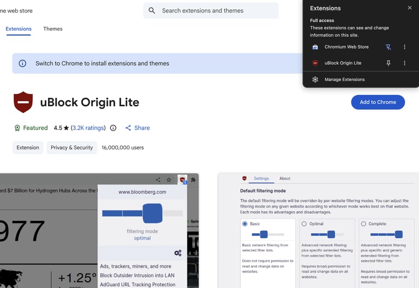This screenshot has height=288, width=419.
Task: Click the www.bloomberg.com hostname text
Action: click(x=142, y=192)
